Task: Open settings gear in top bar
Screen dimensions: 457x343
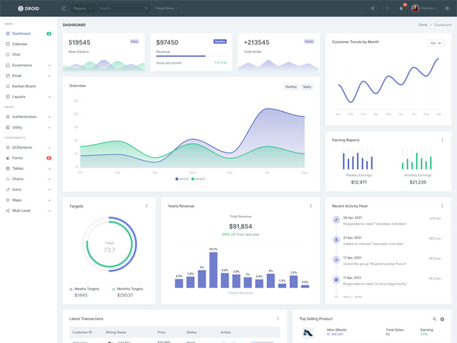Action: click(447, 9)
